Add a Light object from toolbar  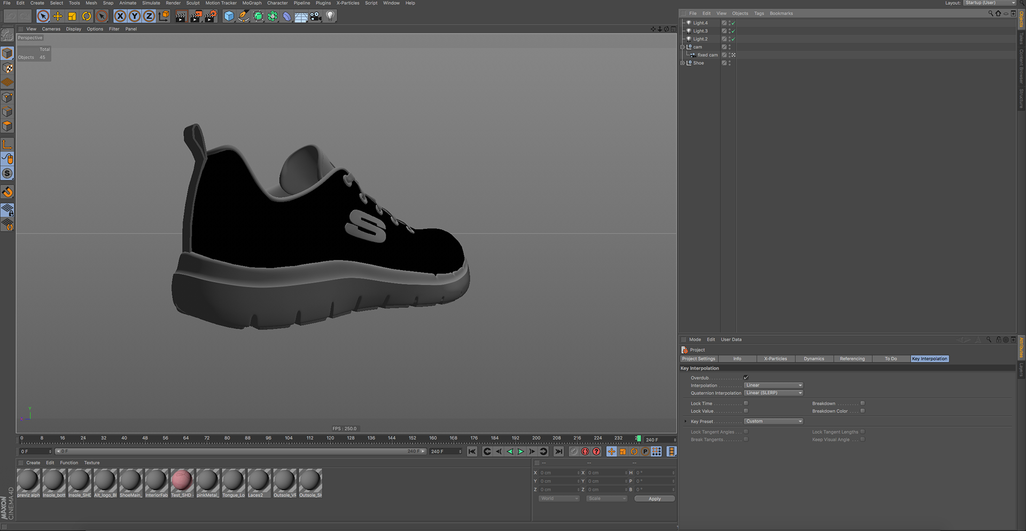(330, 16)
